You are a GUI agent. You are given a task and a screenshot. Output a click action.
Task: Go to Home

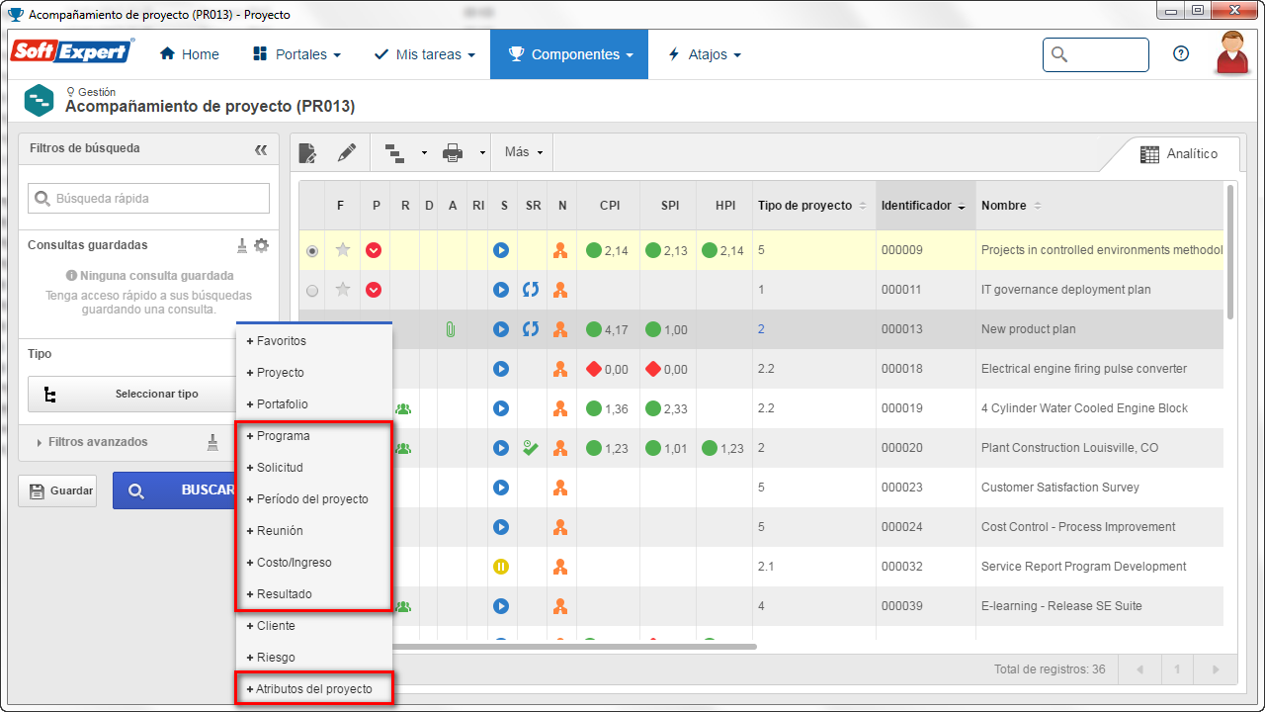(190, 54)
